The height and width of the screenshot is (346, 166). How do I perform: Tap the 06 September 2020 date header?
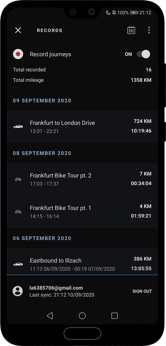42,238
